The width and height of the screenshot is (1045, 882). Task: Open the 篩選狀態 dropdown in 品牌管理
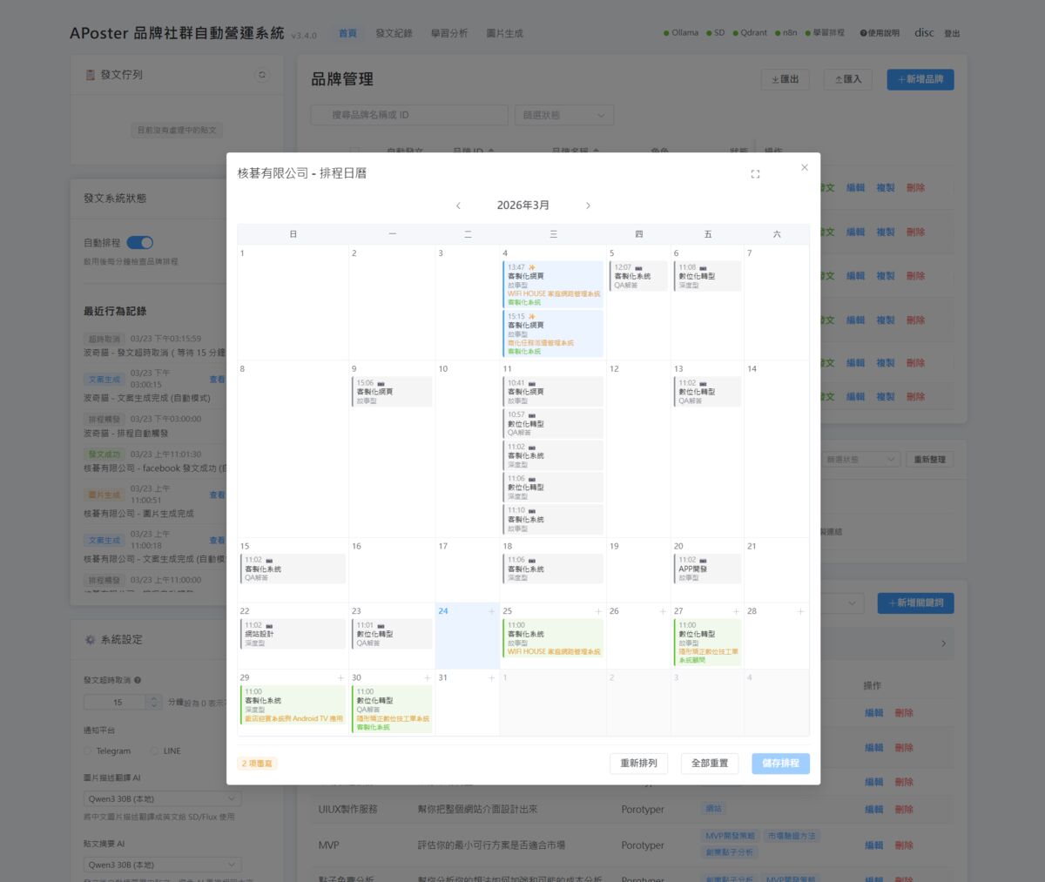(x=564, y=115)
